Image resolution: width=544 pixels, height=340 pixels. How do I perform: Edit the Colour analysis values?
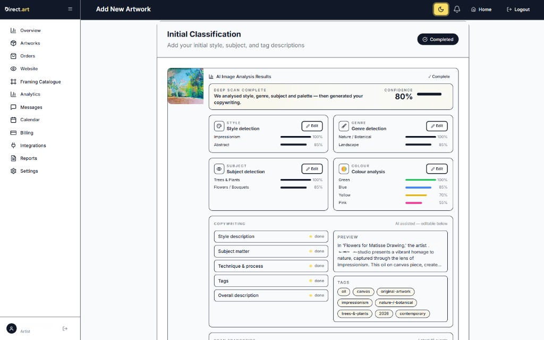[x=437, y=168]
